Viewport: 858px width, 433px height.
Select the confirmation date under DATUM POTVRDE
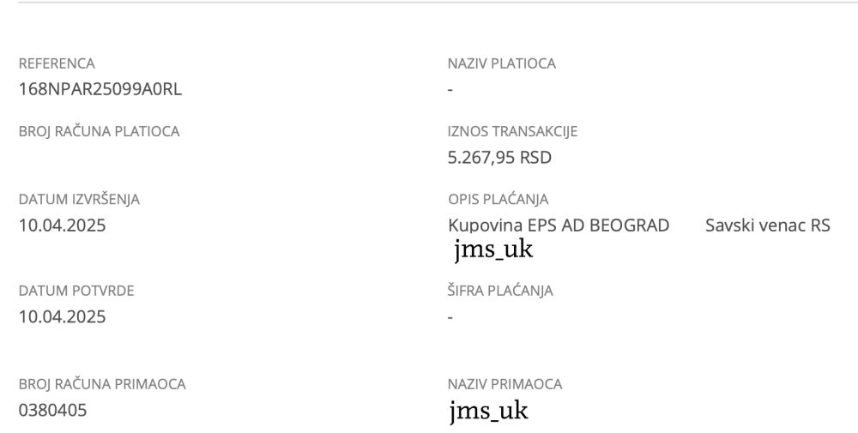point(63,316)
